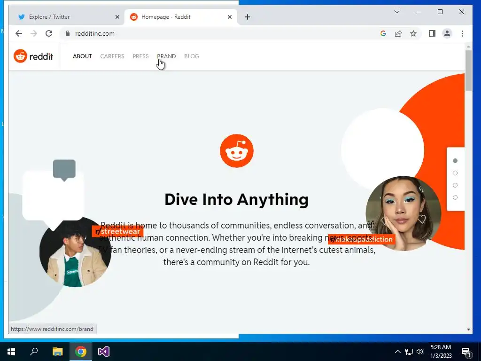
Task: Click the scrollbar down arrow
Action: tap(468, 330)
